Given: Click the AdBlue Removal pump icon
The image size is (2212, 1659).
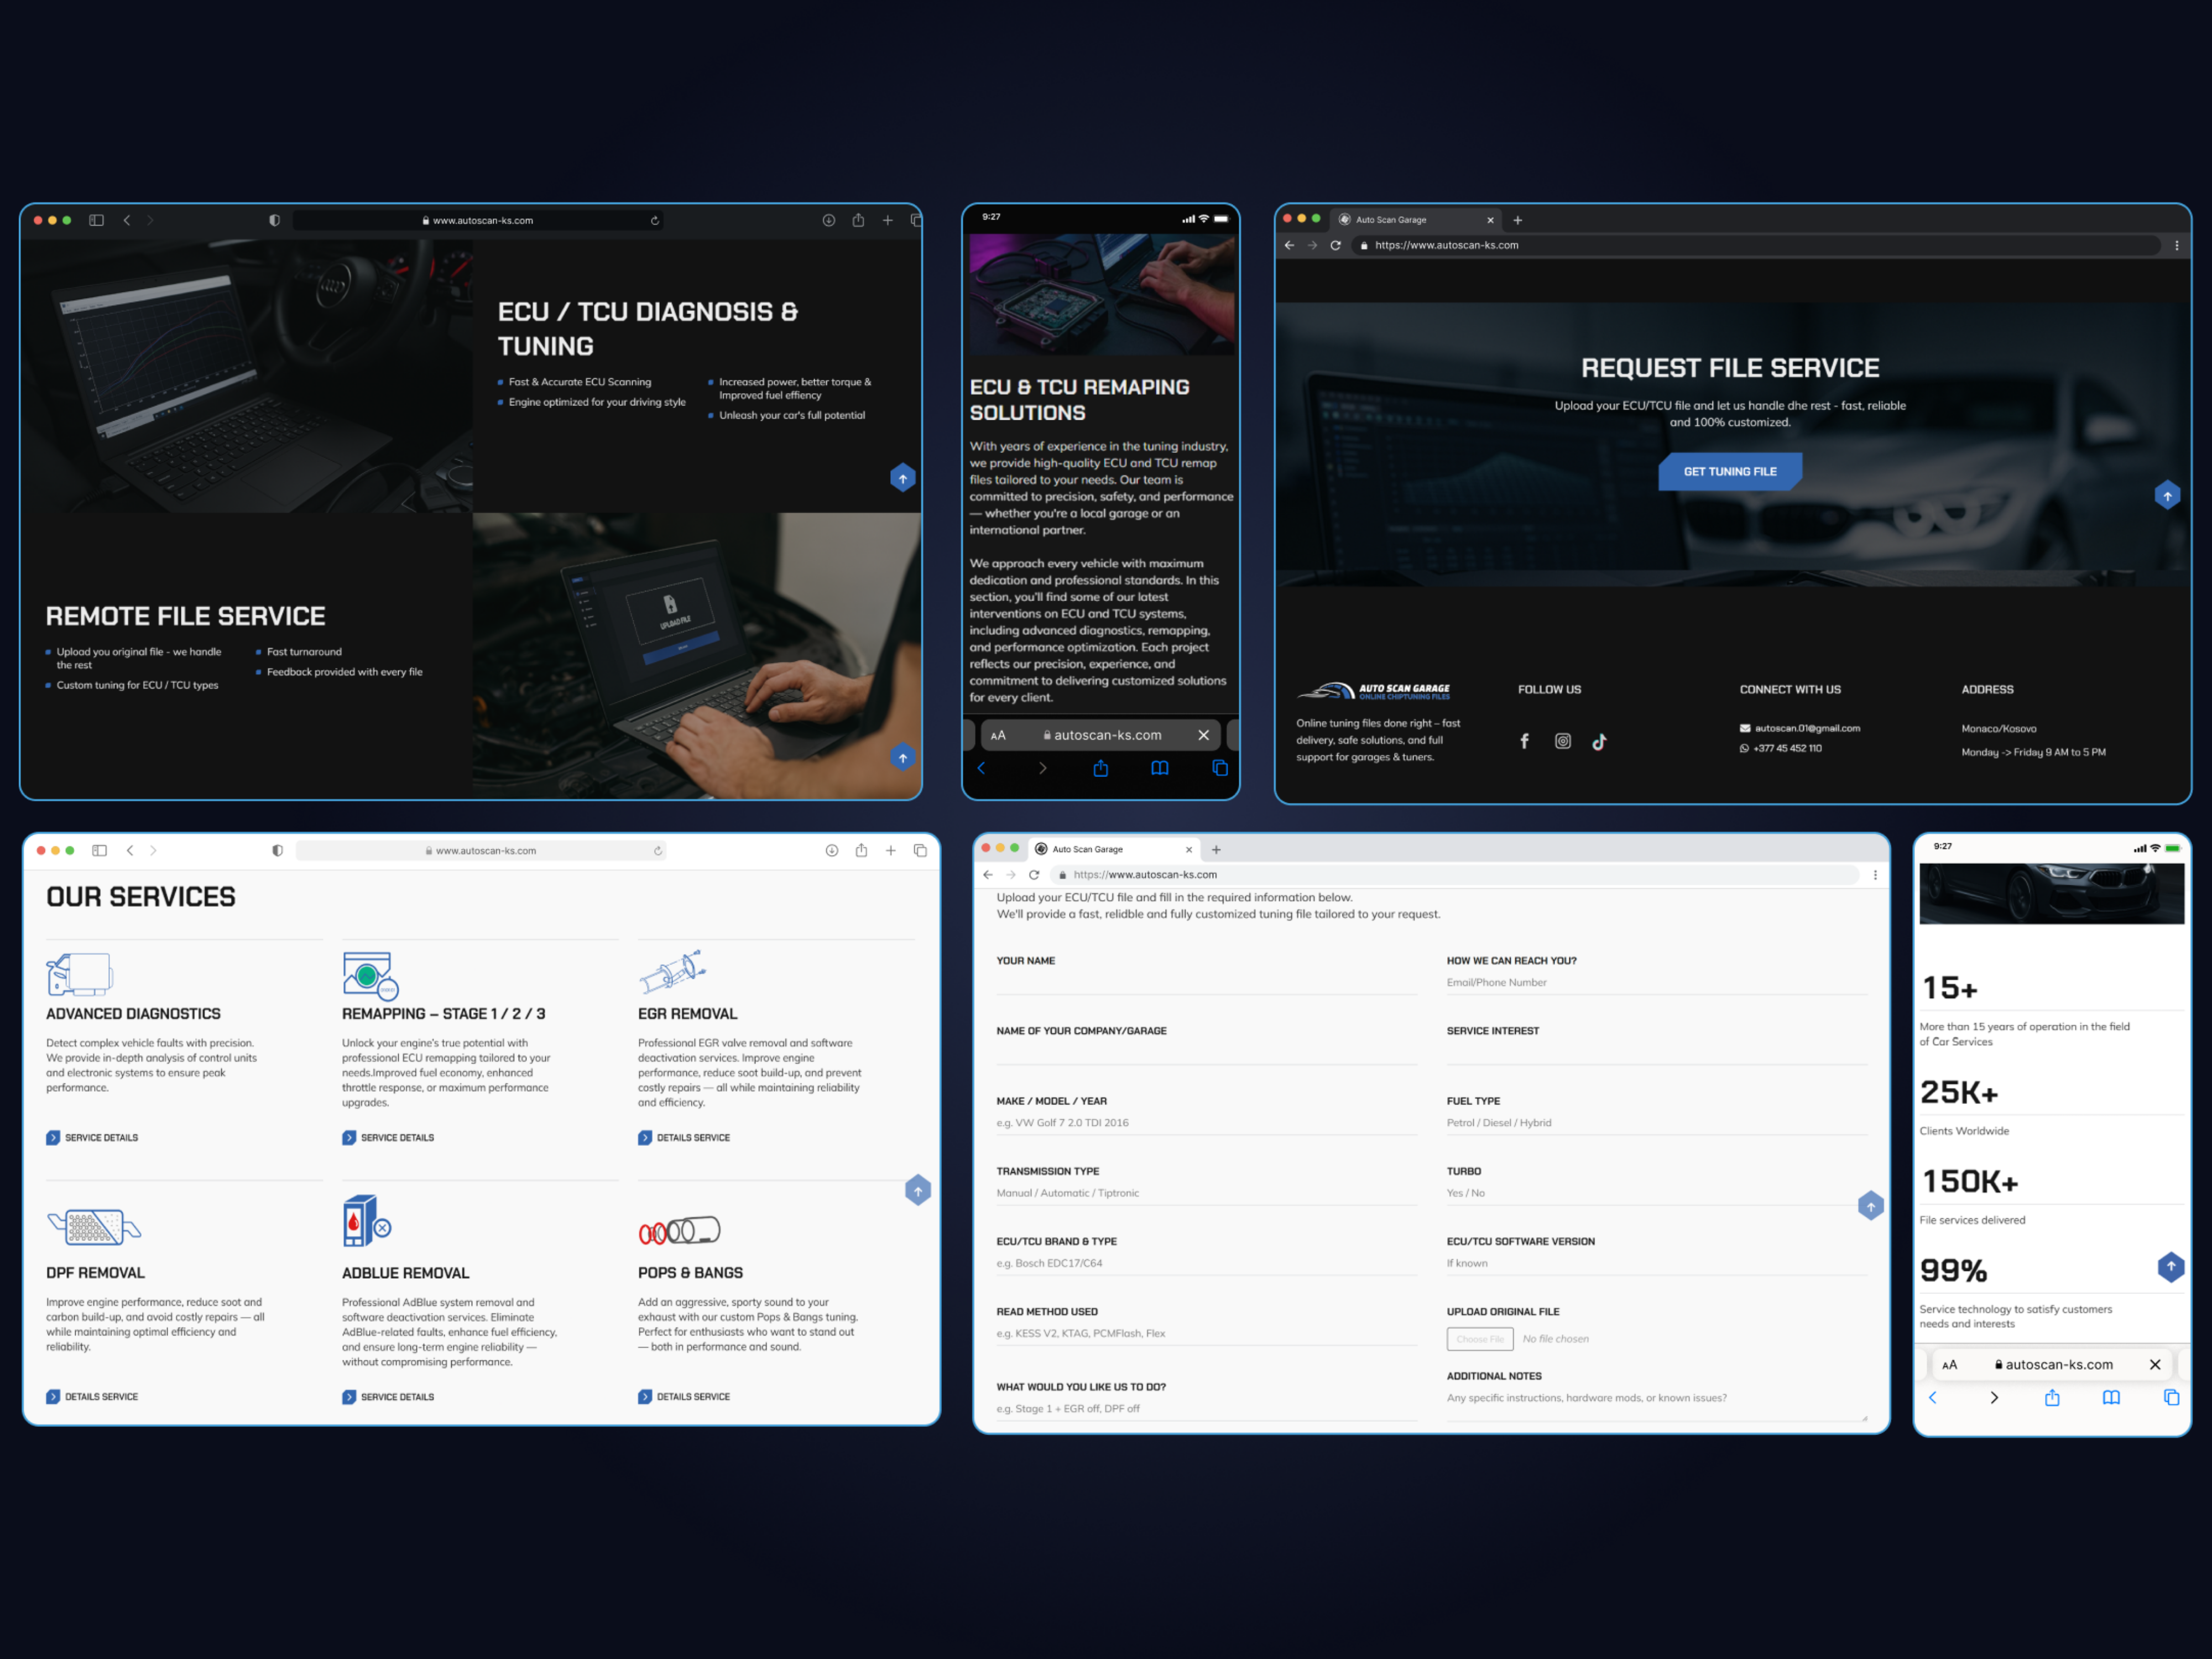Looking at the screenshot, I should coord(365,1220).
